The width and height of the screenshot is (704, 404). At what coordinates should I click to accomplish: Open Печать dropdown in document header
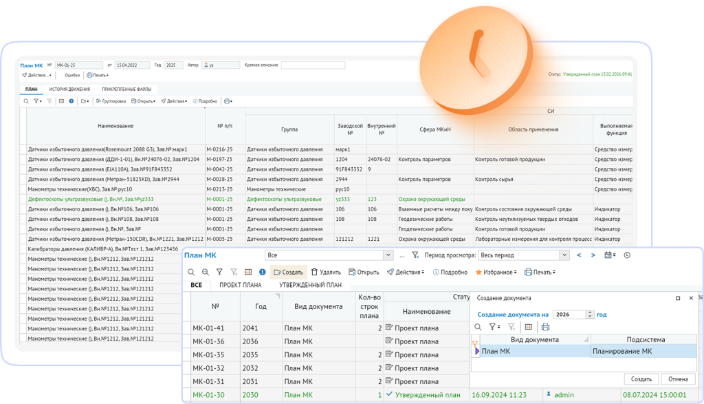[98, 75]
